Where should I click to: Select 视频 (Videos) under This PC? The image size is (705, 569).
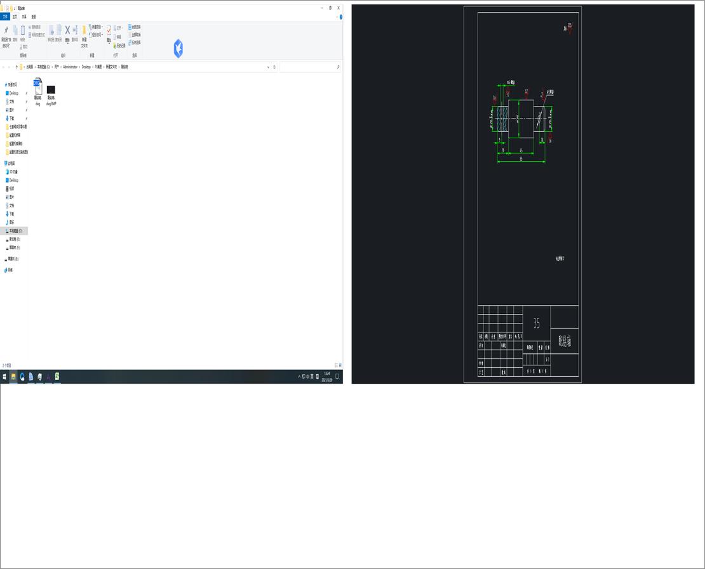[11, 188]
